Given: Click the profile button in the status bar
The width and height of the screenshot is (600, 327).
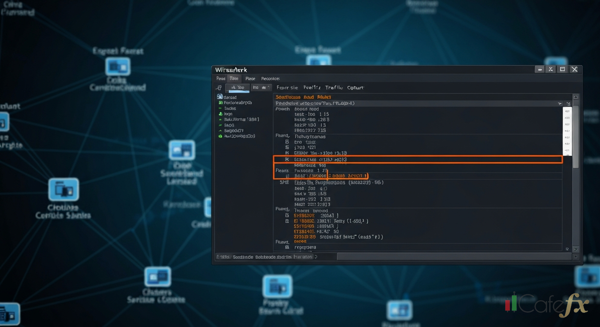Looking at the screenshot, I should (x=304, y=257).
